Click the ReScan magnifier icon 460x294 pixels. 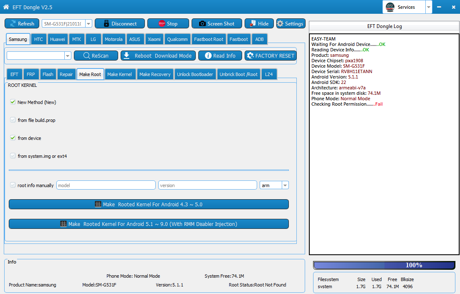(86, 56)
